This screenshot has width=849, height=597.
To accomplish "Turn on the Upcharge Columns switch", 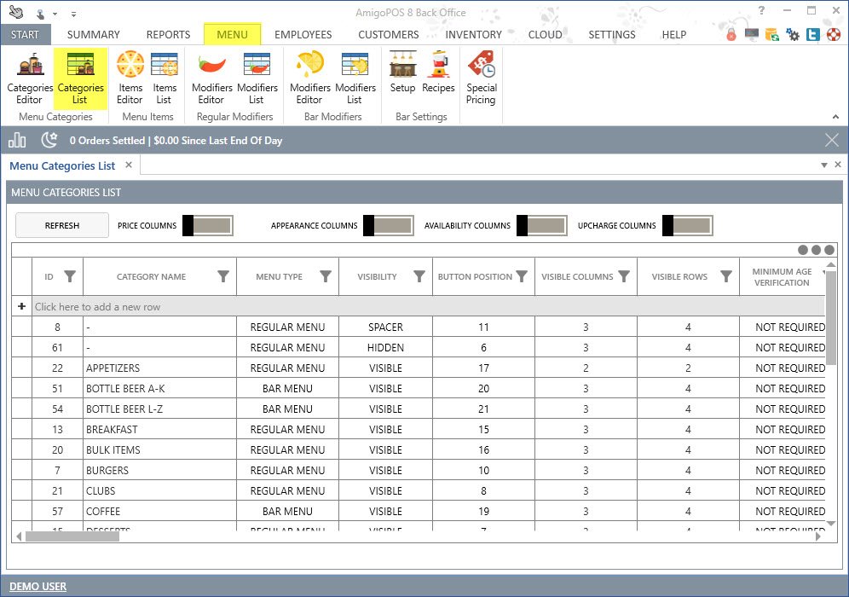I will click(x=687, y=225).
